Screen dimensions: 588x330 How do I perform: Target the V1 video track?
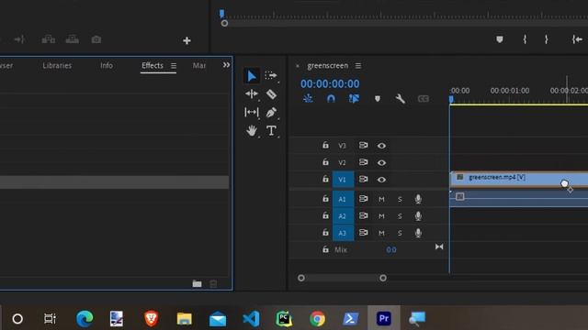click(x=343, y=180)
